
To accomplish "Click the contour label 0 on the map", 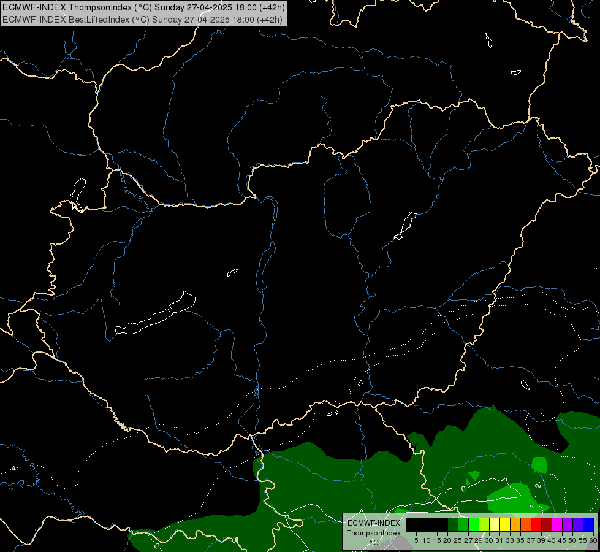I will point(463,489).
